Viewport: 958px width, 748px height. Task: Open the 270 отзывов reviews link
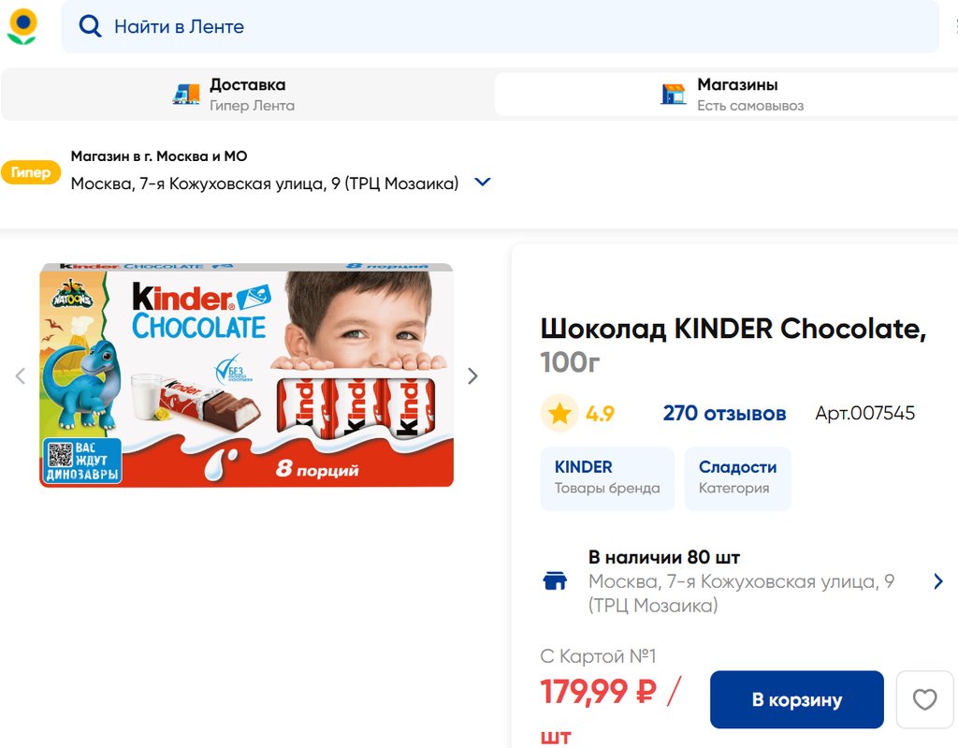point(724,414)
